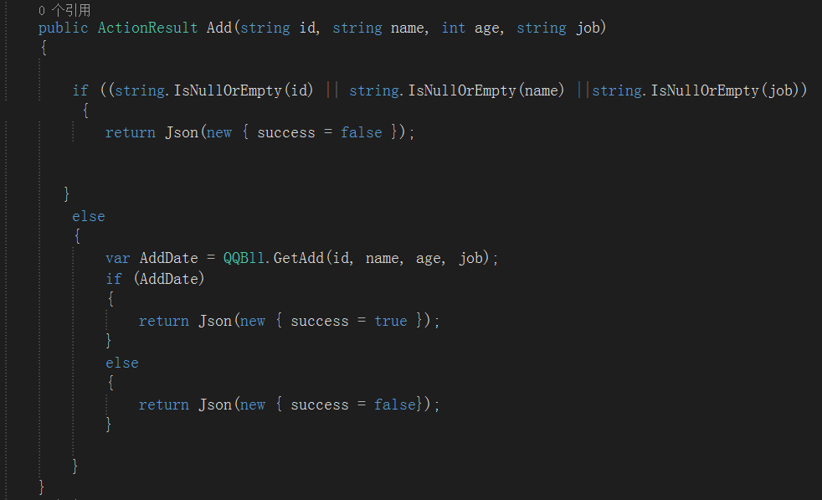Click 'IsNullOrEmpty' called with id argument

click(228, 90)
